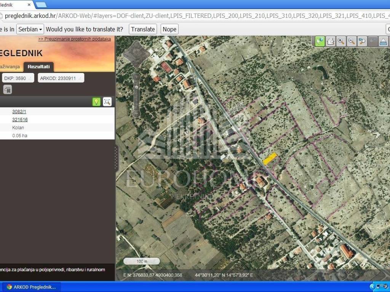Click the vertical map zoom slider

click(136, 95)
